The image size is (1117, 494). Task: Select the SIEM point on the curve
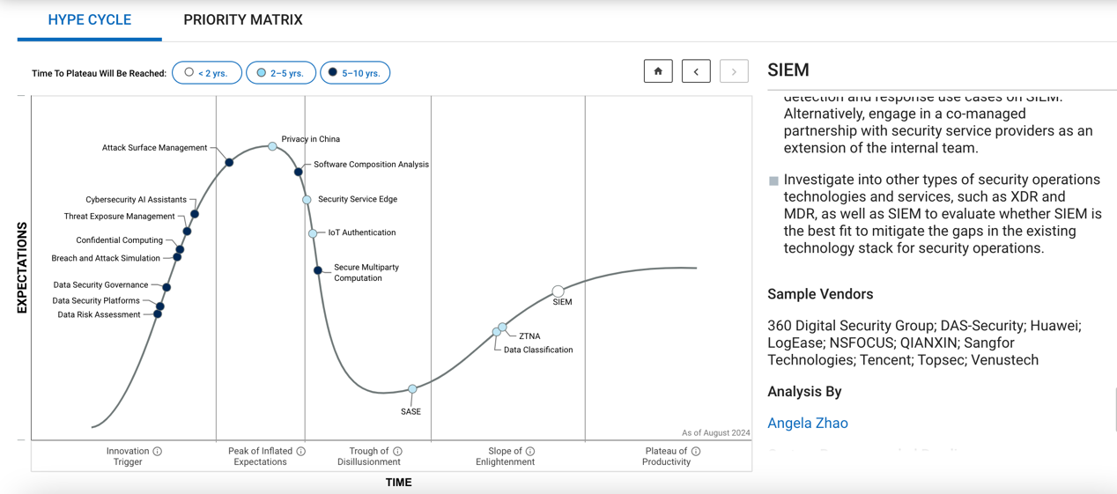[558, 291]
